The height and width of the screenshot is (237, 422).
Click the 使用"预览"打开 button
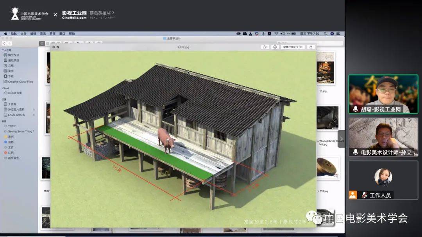293,47
